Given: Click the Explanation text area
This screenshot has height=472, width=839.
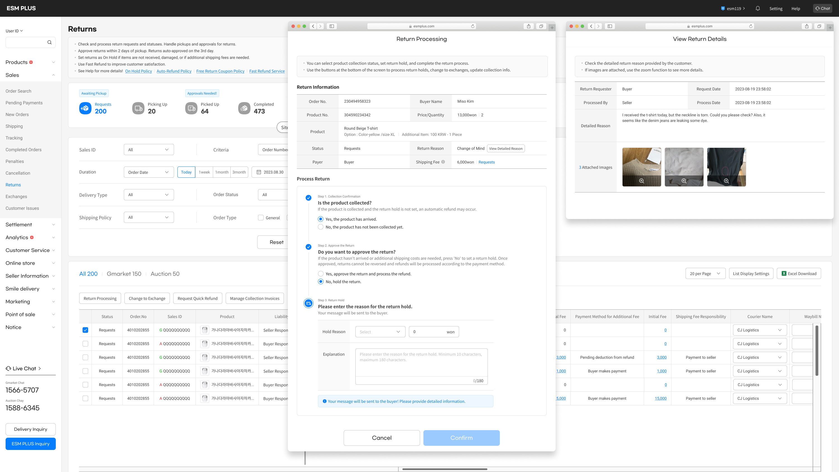Looking at the screenshot, I should tap(421, 363).
